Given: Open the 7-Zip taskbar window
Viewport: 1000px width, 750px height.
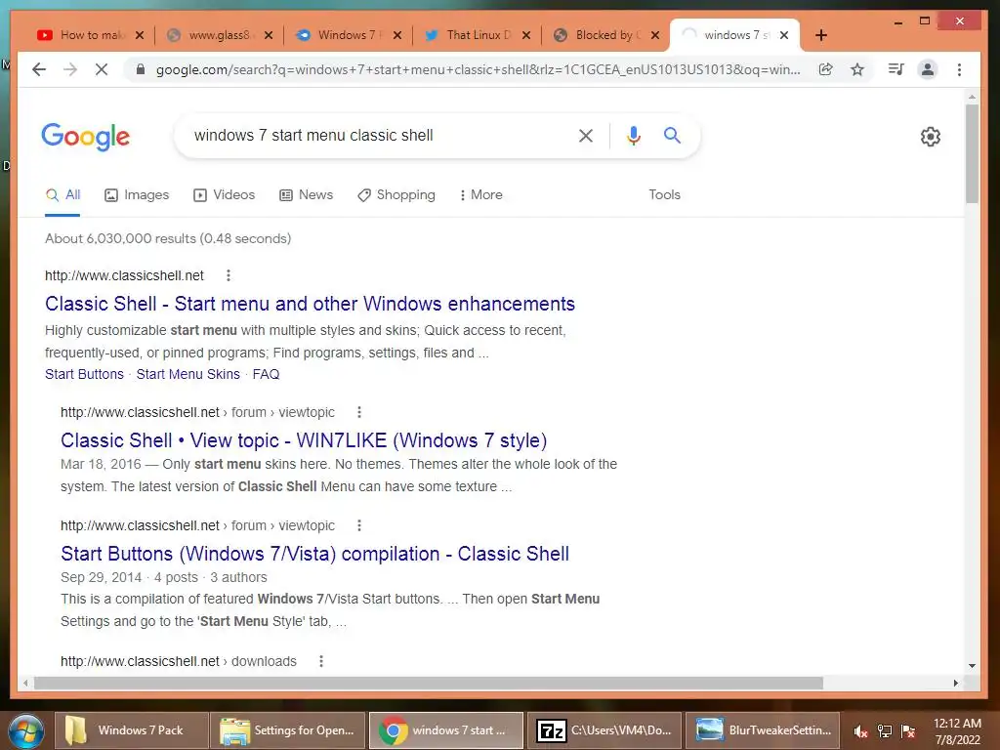Looking at the screenshot, I should (x=604, y=730).
